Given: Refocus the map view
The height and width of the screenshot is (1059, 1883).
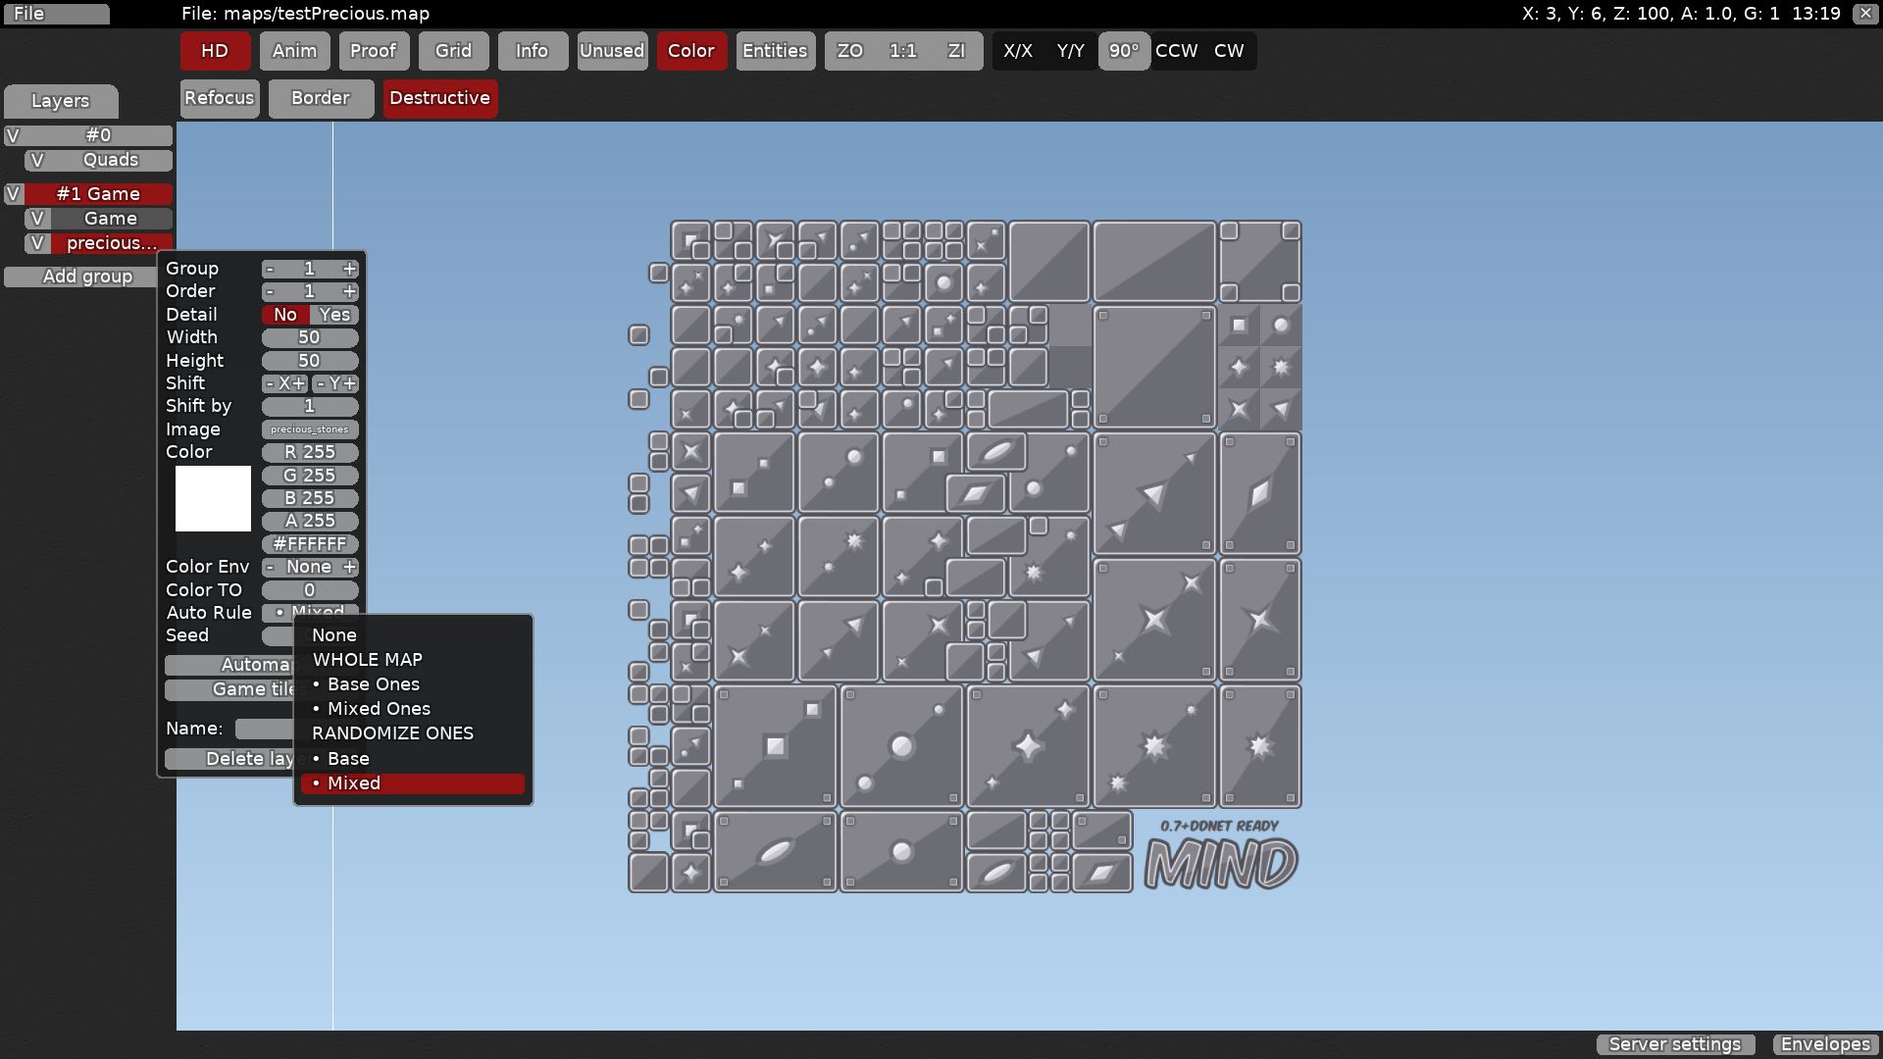Looking at the screenshot, I should (x=219, y=98).
